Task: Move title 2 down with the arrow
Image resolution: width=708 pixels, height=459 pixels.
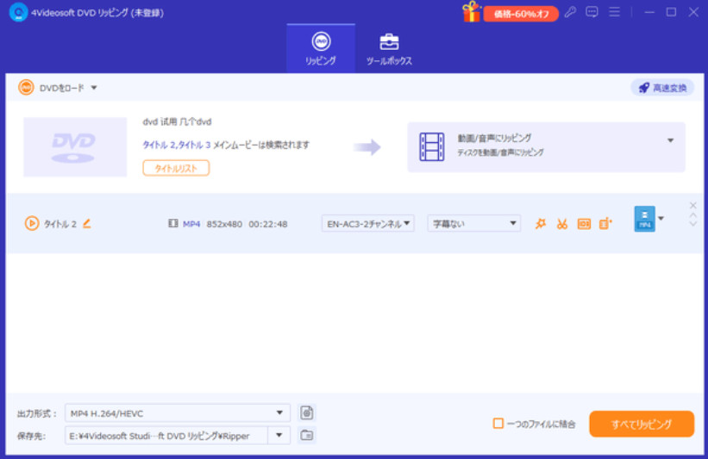Action: 693,224
